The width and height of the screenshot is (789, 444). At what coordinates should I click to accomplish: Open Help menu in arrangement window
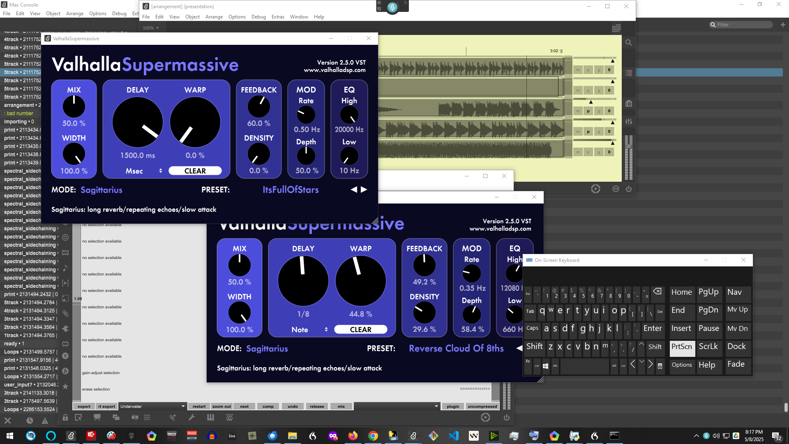[x=319, y=17]
